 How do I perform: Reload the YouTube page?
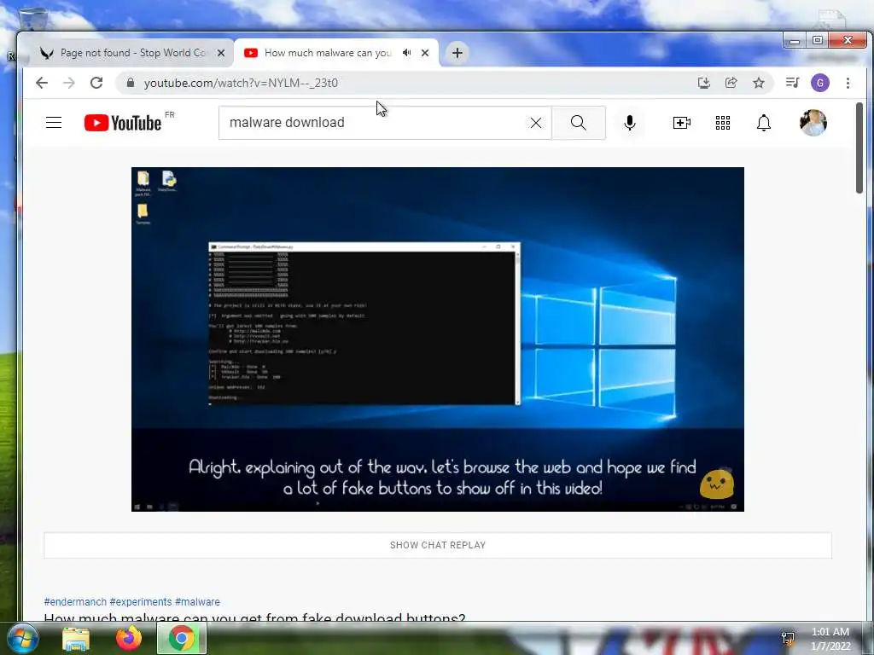[x=96, y=83]
